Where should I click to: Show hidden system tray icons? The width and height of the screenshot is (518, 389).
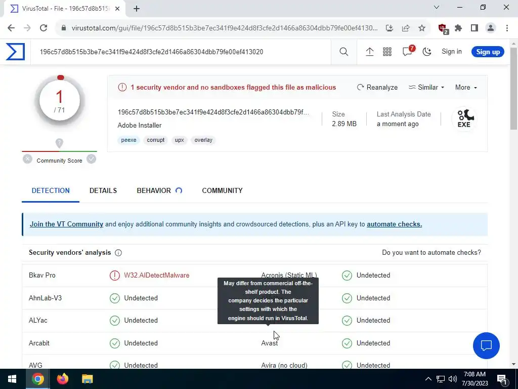point(428,379)
